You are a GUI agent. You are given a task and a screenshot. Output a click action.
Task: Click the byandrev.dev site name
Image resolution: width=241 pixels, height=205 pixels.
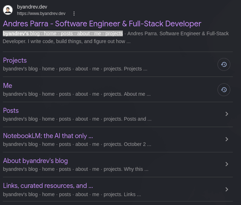(32, 7)
